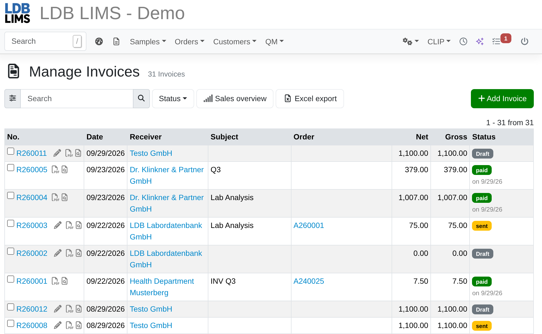The height and width of the screenshot is (334, 542).
Task: Select checkbox for invoice R260005
Action: click(11, 168)
